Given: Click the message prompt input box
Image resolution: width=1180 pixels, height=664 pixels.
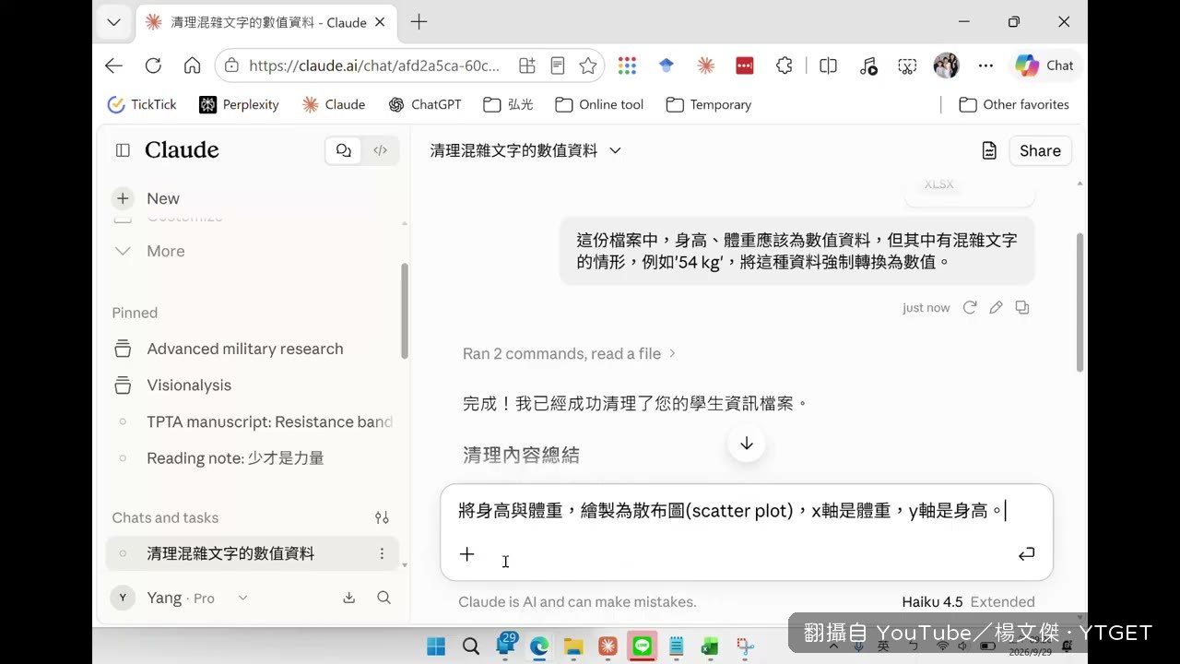Looking at the screenshot, I should click(x=733, y=510).
